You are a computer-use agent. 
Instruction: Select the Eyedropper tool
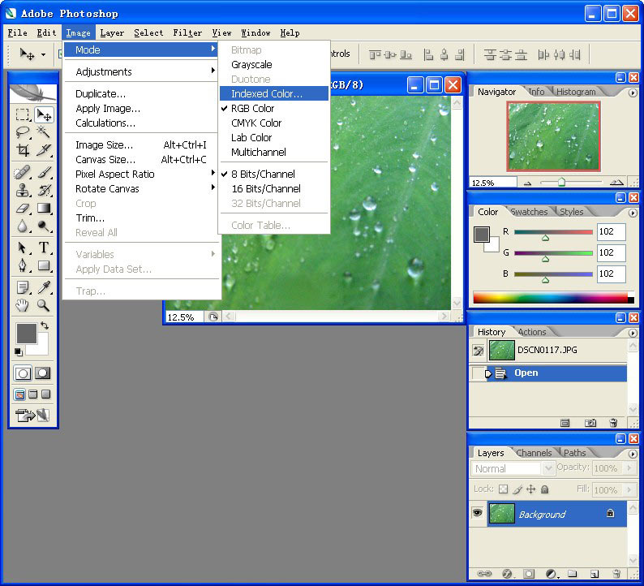[x=44, y=287]
